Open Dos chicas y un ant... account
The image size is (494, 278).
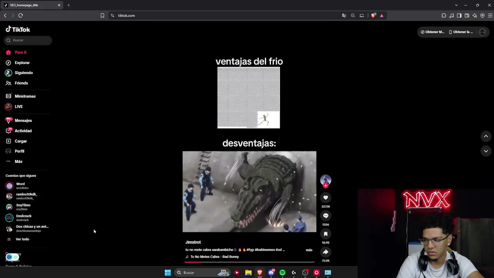click(27, 229)
